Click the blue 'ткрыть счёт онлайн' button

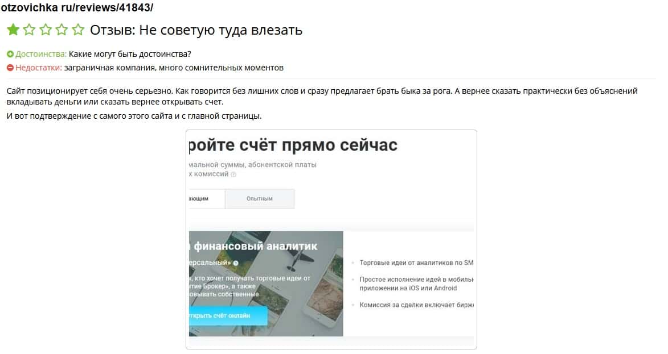(228, 316)
